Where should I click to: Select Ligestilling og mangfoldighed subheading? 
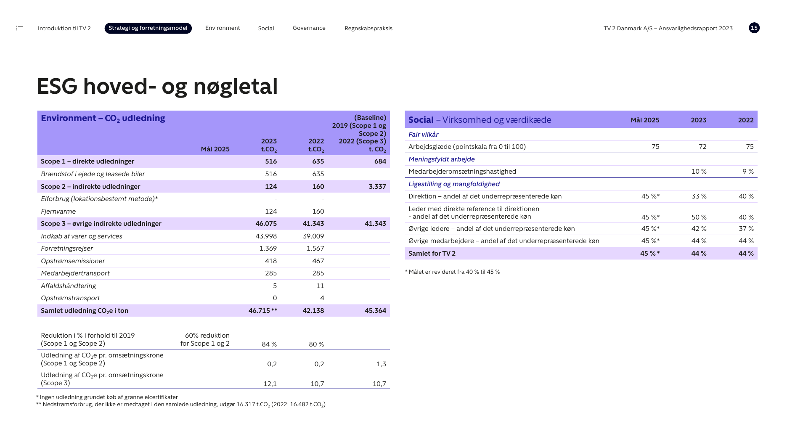pyautogui.click(x=454, y=184)
